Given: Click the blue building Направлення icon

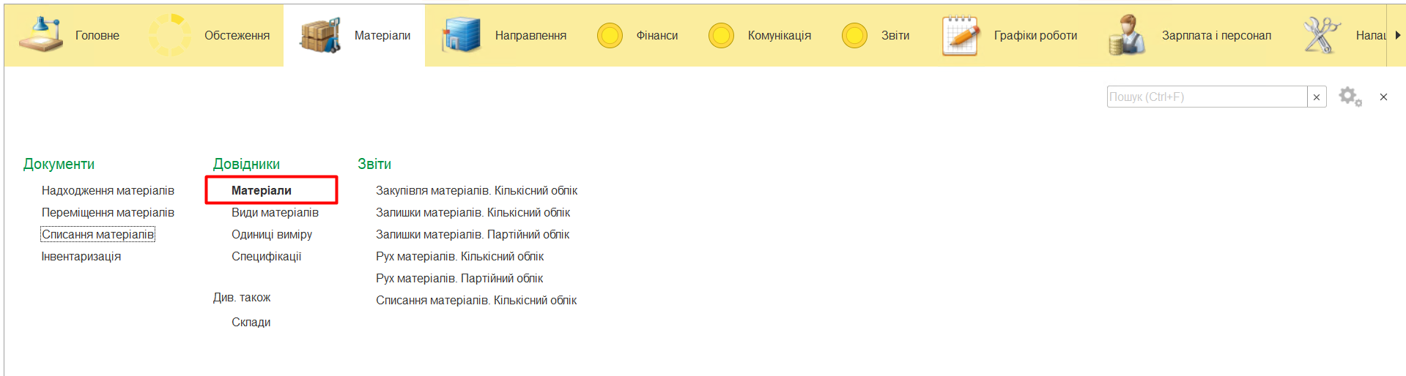Looking at the screenshot, I should (x=461, y=35).
